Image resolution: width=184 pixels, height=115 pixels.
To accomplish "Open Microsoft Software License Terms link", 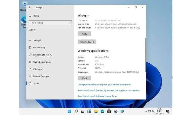I will point(97,96).
